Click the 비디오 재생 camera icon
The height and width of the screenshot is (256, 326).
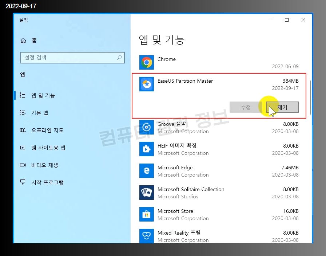coord(23,165)
